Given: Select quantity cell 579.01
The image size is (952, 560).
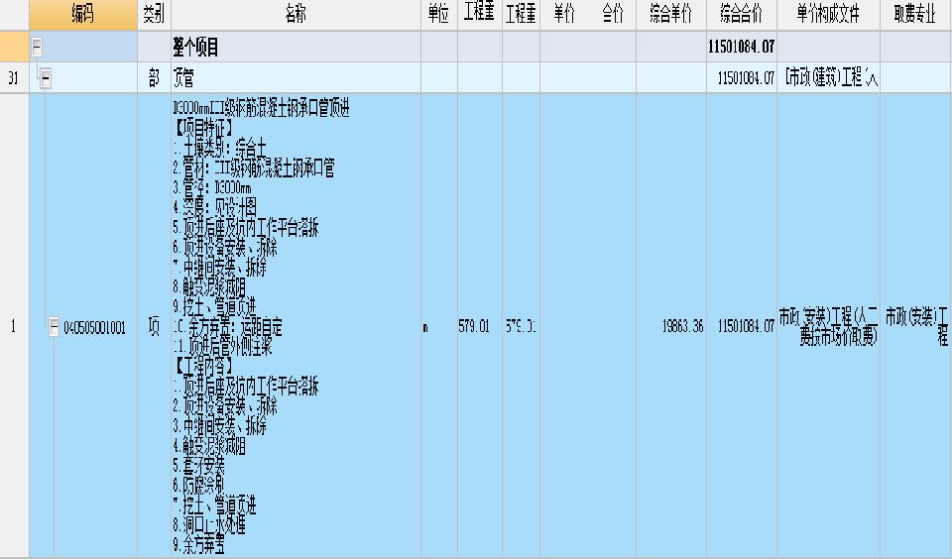Looking at the screenshot, I should (x=480, y=326).
